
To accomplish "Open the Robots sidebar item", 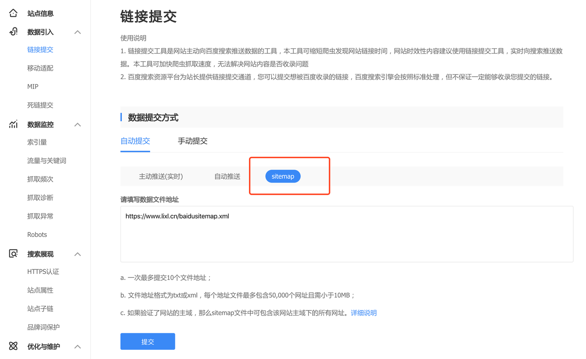I will 37,235.
